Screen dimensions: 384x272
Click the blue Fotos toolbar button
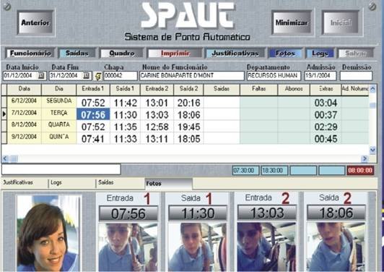pyautogui.click(x=285, y=53)
